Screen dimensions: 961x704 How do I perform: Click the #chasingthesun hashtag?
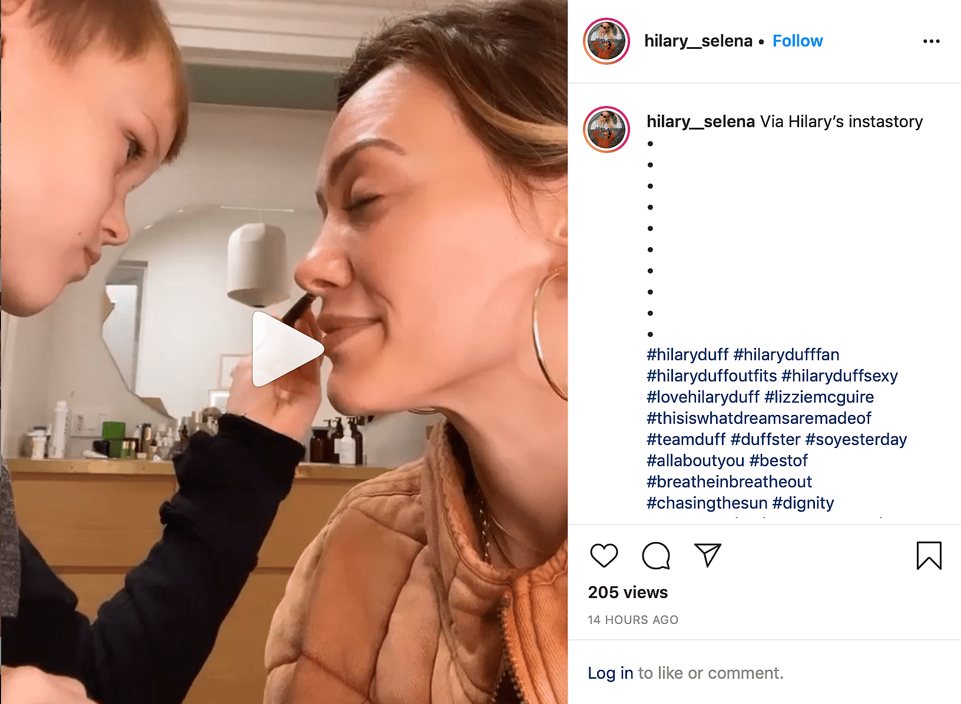tap(707, 503)
